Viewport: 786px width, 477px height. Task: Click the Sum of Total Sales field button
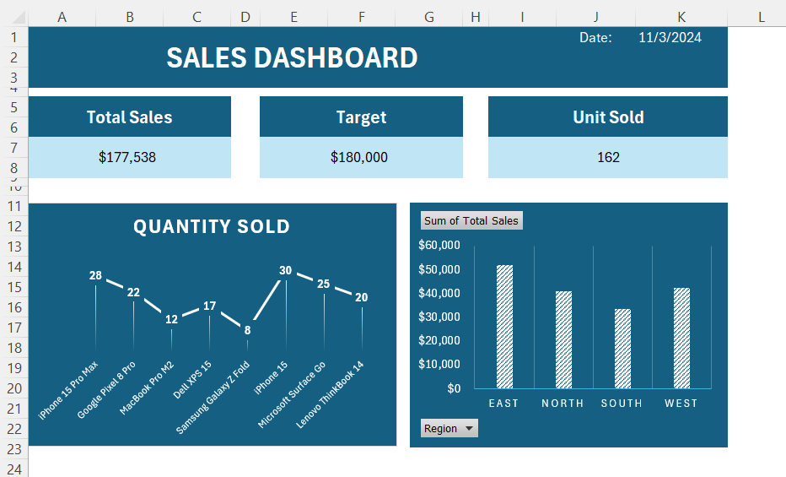[x=471, y=220]
